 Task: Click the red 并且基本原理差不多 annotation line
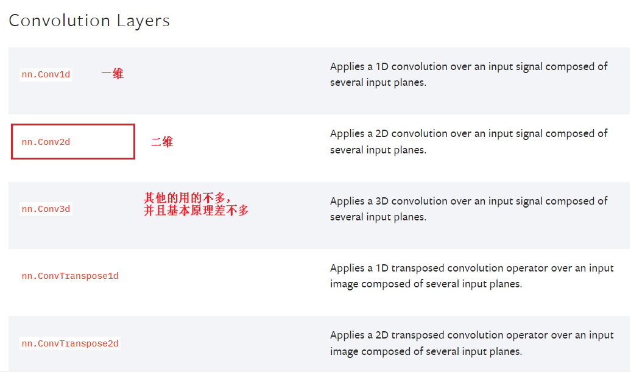[x=196, y=211]
